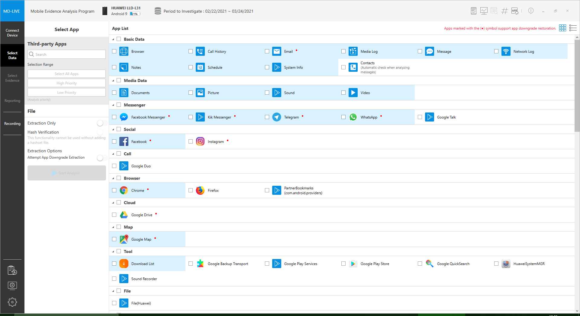Click the 'Period to Investigate' date range text
Screen dimensions: 580x316
[208, 11]
